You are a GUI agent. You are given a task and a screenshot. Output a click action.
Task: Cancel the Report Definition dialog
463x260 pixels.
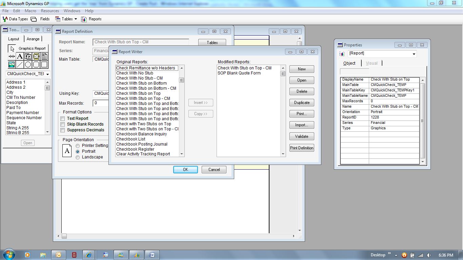coord(214,170)
